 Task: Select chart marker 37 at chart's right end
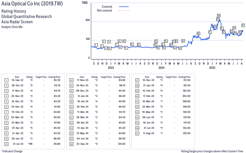[243, 25]
